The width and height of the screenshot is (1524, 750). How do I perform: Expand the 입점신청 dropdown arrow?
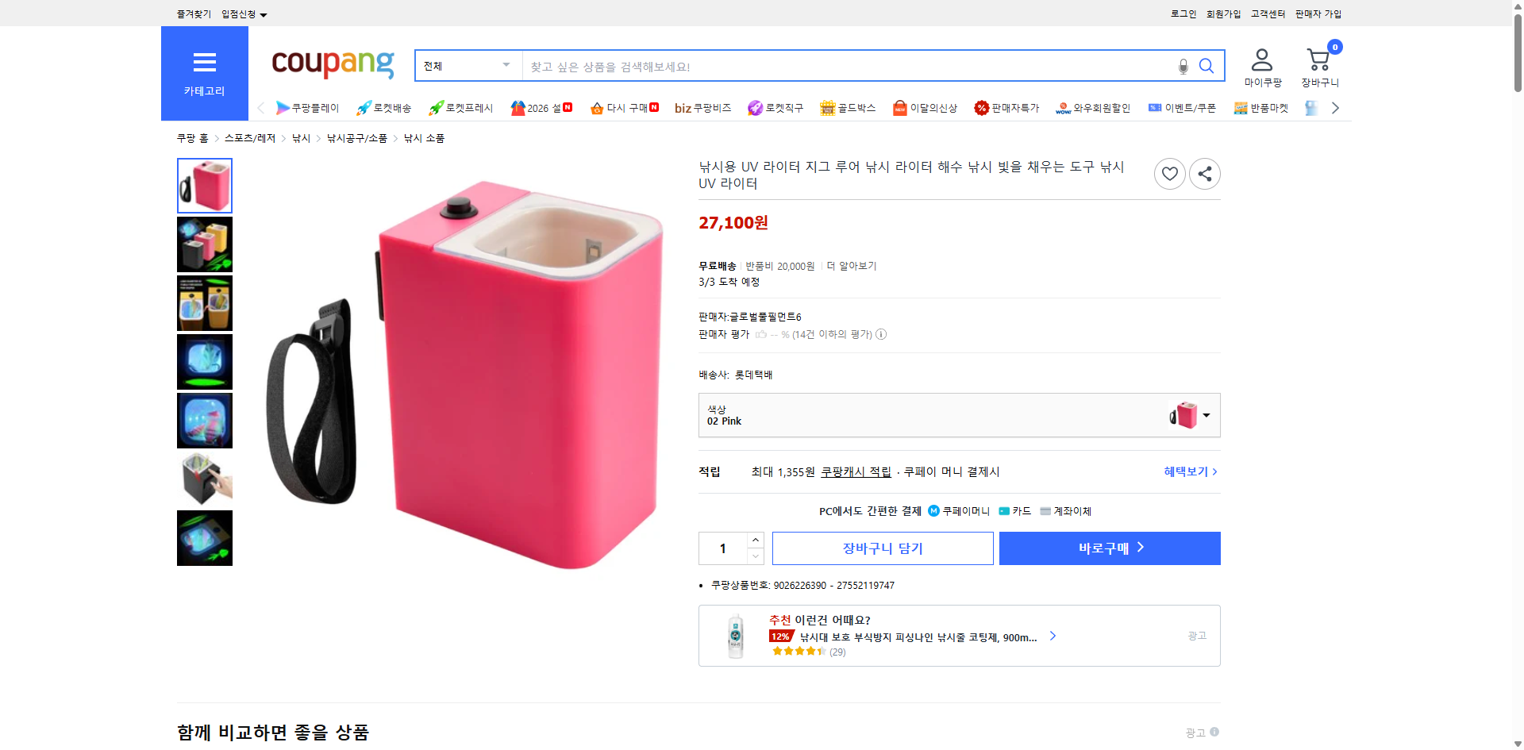[x=264, y=13]
